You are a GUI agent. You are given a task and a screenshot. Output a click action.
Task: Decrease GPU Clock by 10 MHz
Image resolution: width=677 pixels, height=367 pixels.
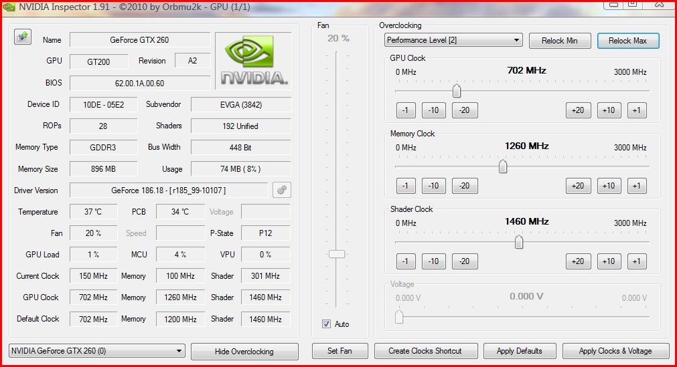433,110
